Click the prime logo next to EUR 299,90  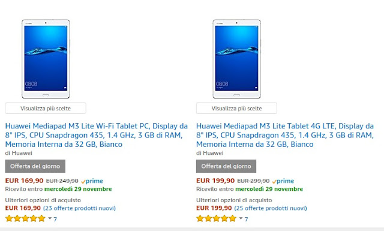click(283, 181)
